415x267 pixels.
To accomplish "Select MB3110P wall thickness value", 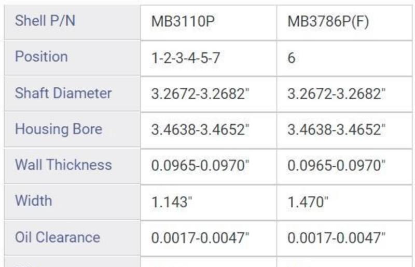I will [x=200, y=166].
